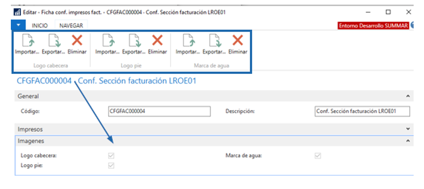Toggle the Logo cabecera checkbox
424x189 pixels.
coord(111,156)
